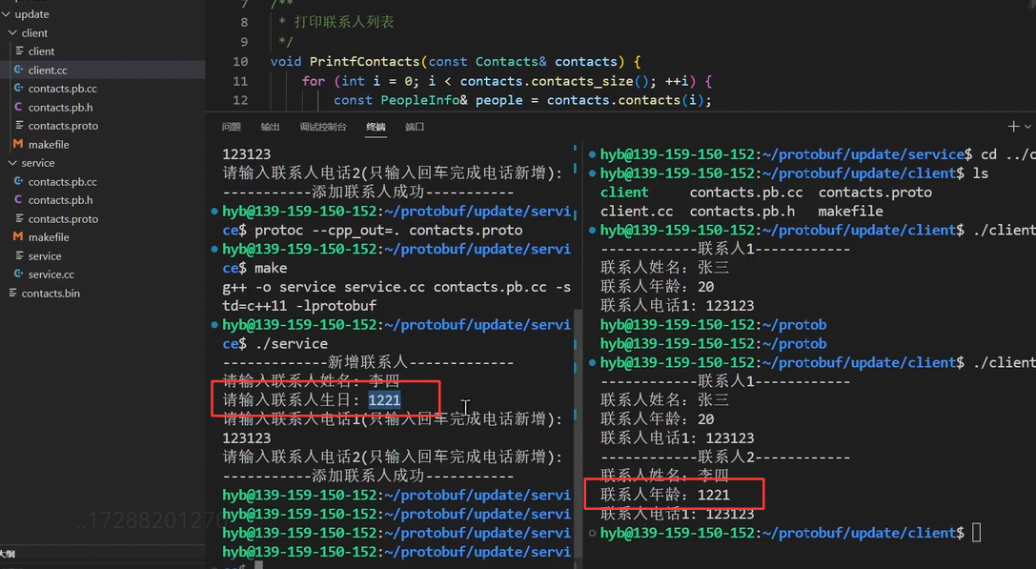Click line number 10 in editor gutter
Image resolution: width=1036 pixels, height=569 pixels.
240,61
